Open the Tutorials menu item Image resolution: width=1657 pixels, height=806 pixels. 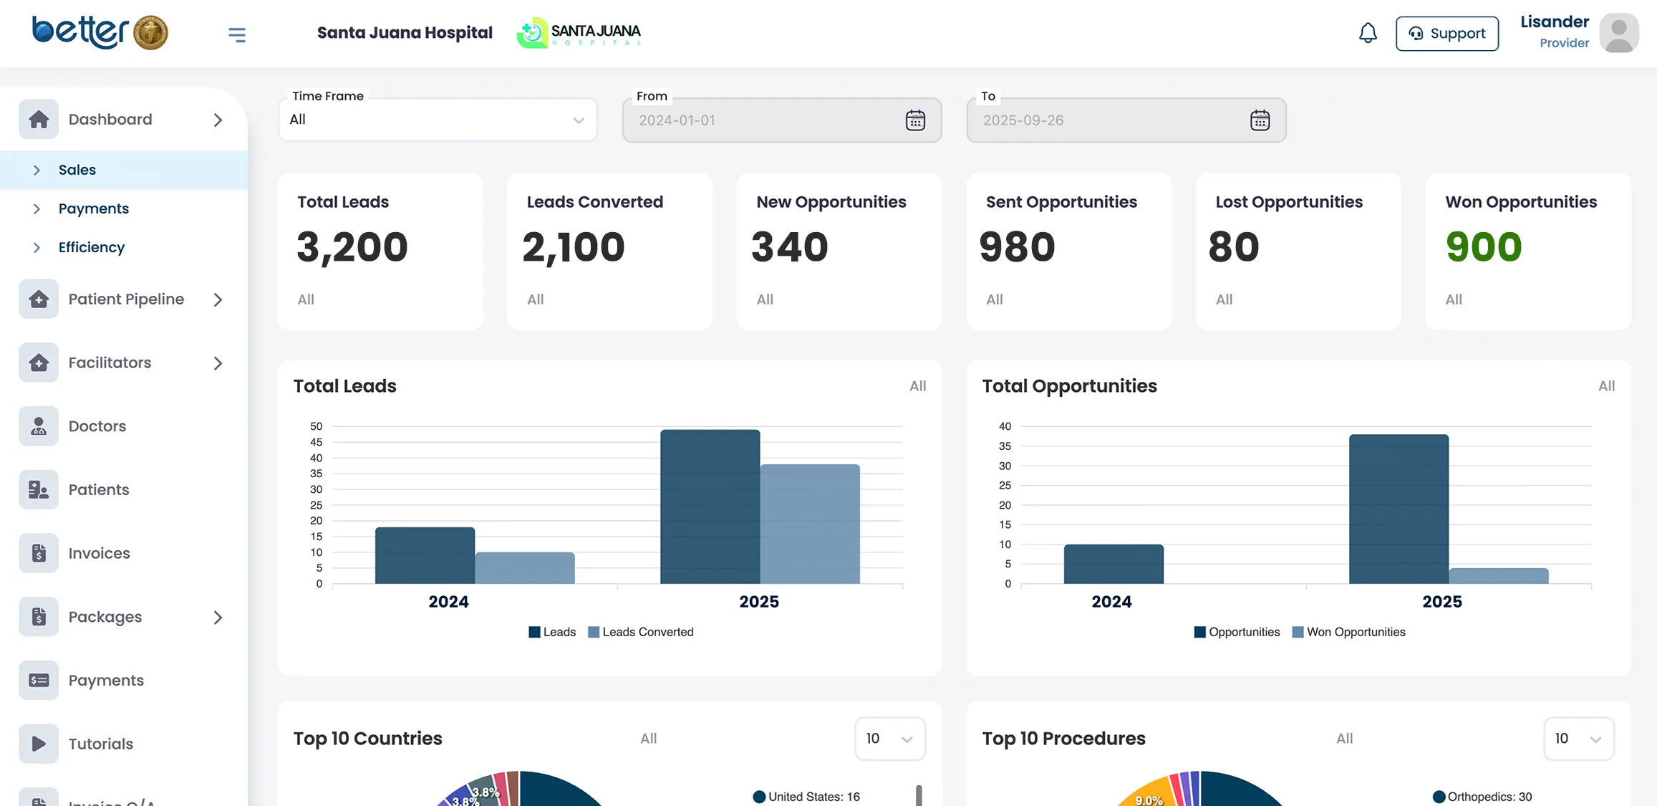coord(100,744)
